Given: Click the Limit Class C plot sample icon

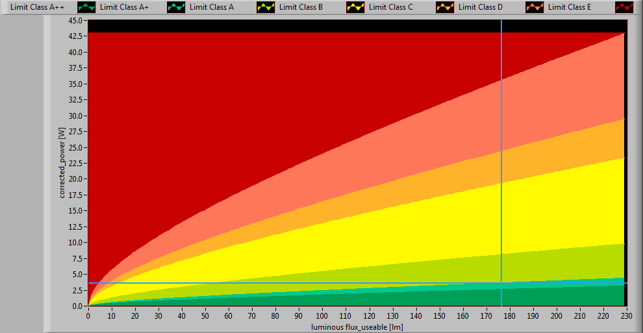Looking at the screenshot, I should 445,7.
